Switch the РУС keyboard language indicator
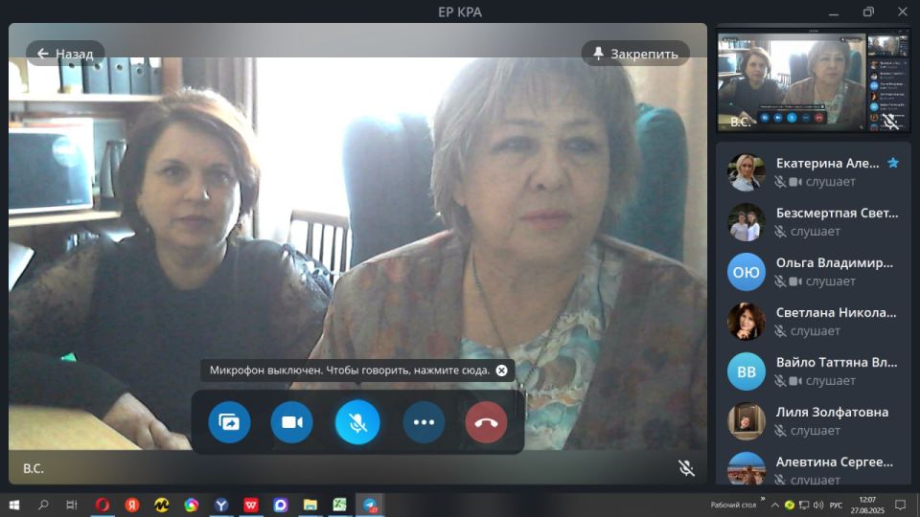Image resolution: width=920 pixels, height=517 pixels. 836,505
